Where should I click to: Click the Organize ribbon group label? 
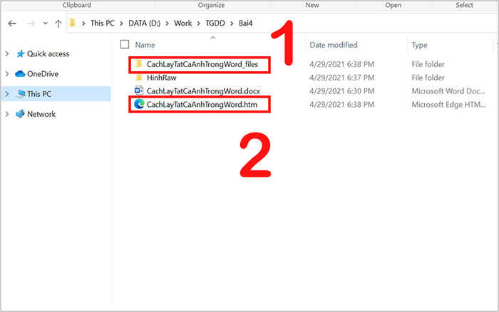[211, 5]
